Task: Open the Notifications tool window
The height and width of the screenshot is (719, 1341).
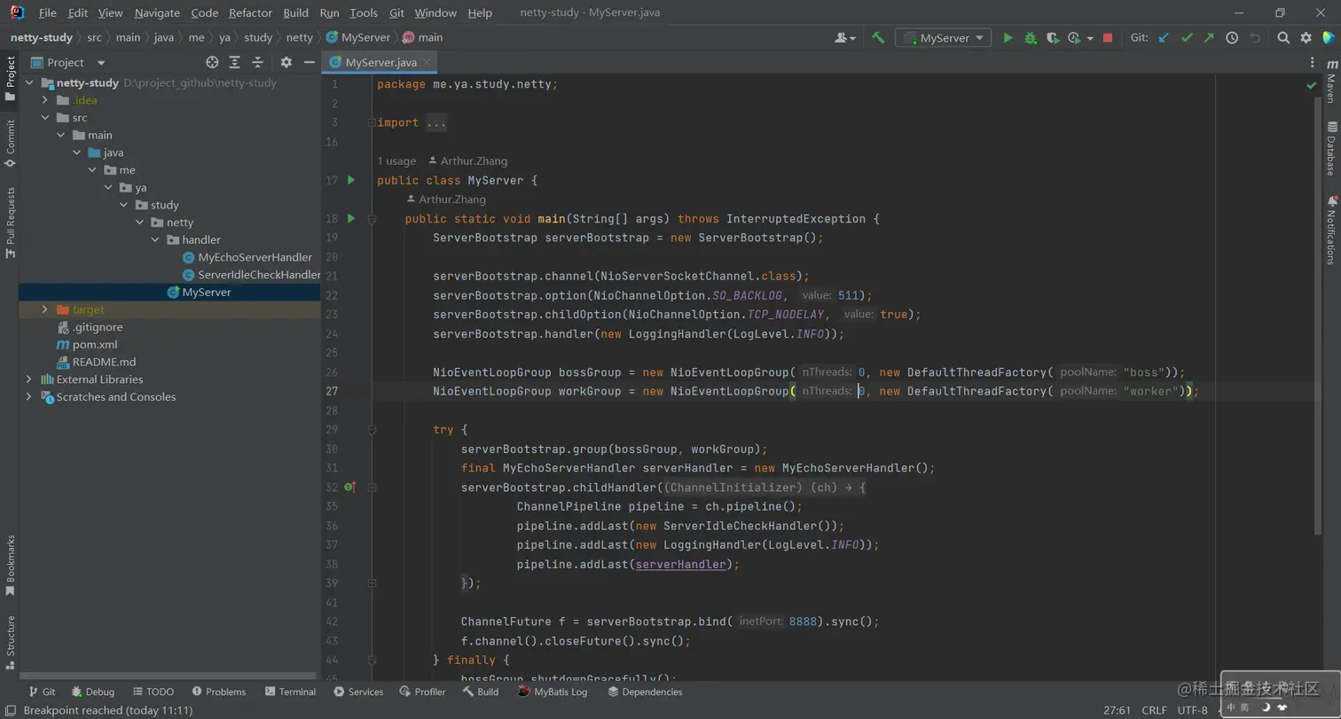Action: click(1331, 230)
